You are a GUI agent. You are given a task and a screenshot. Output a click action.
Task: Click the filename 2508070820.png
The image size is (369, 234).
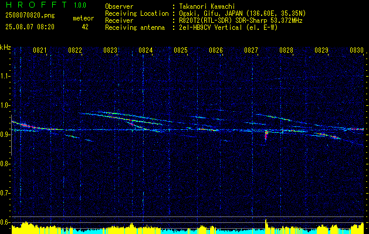30,16
